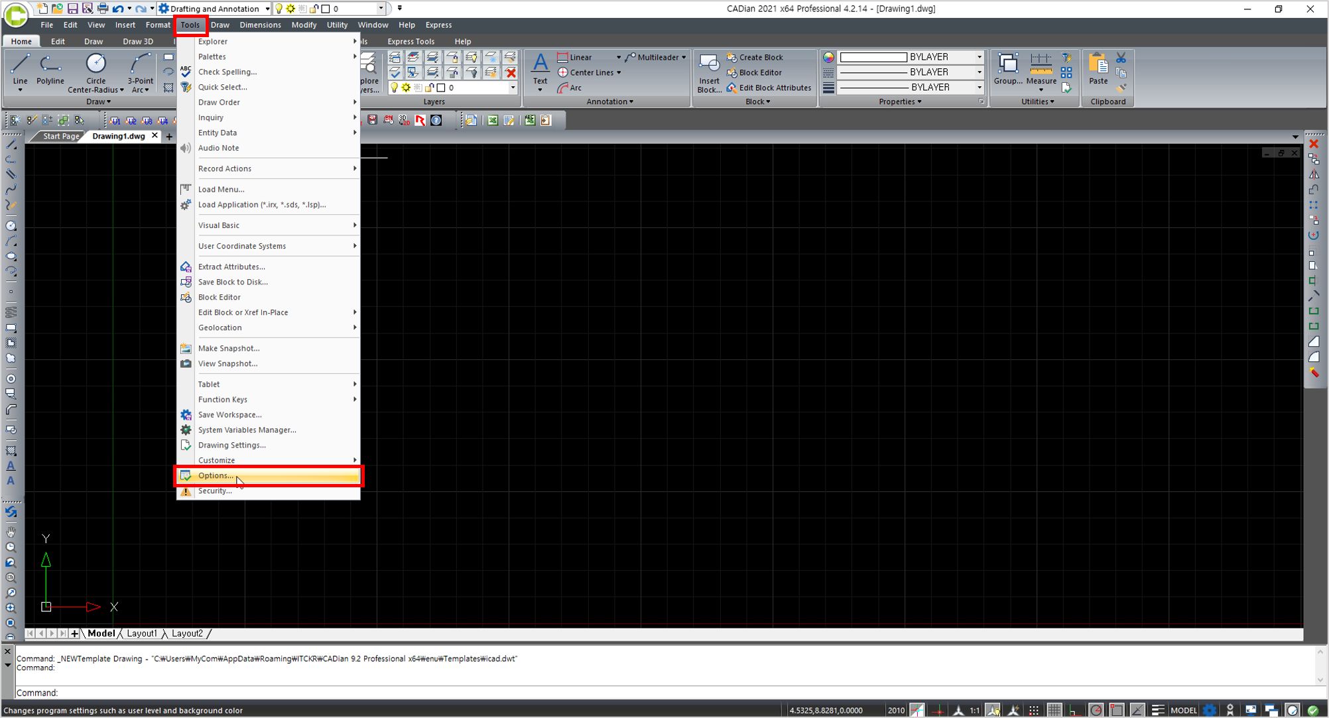Viewport: 1329px width, 718px height.
Task: Toggle MODEL space indicator in status bar
Action: click(x=1184, y=710)
